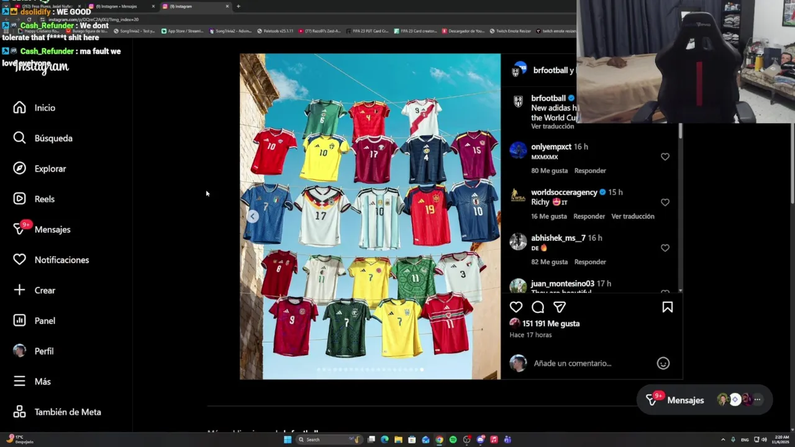Open the worldsocceragency commenter avatar
Image resolution: width=795 pixels, height=447 pixels.
[518, 196]
